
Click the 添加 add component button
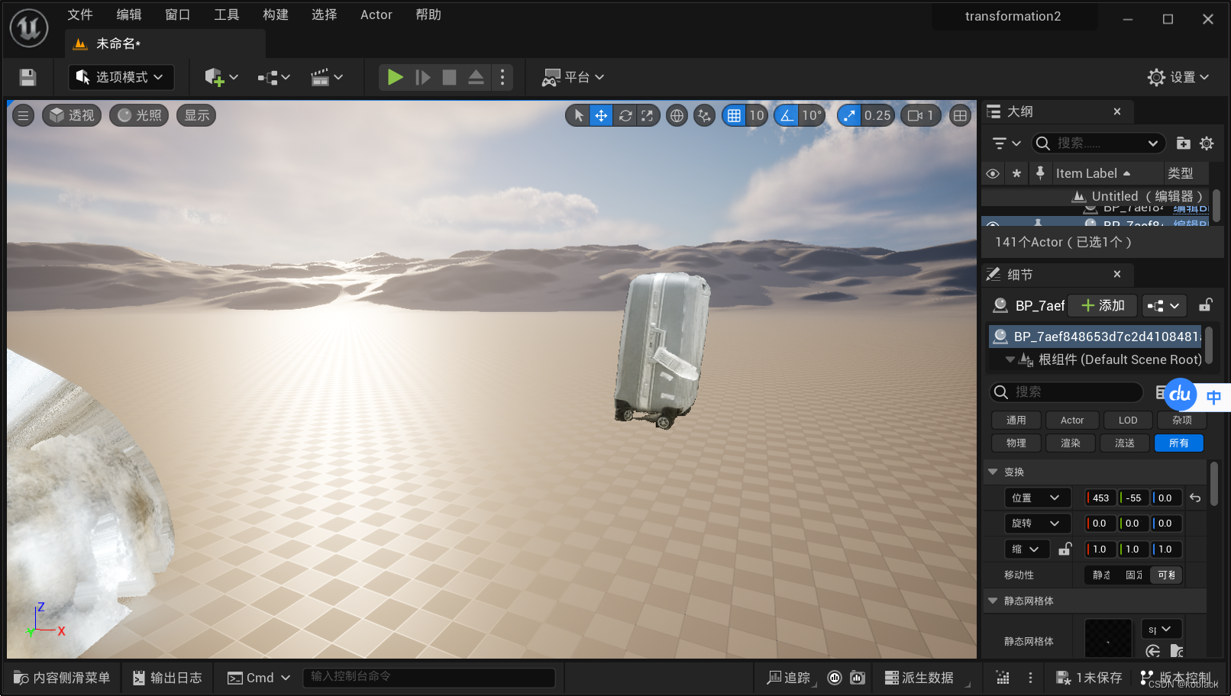point(1103,305)
